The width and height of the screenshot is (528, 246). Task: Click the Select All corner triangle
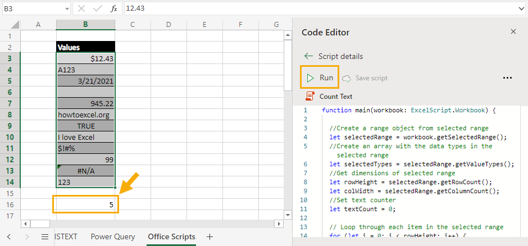coord(15,25)
